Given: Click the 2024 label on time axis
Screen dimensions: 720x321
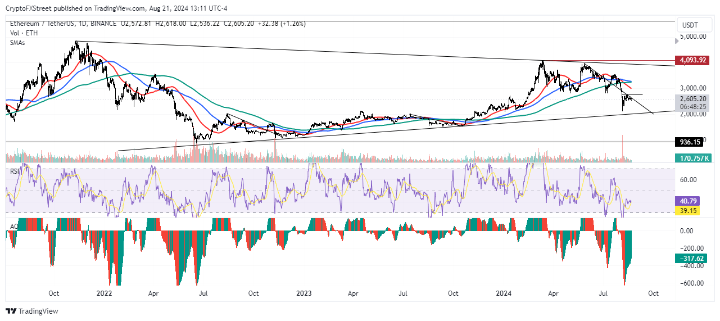Looking at the screenshot, I should (x=504, y=293).
